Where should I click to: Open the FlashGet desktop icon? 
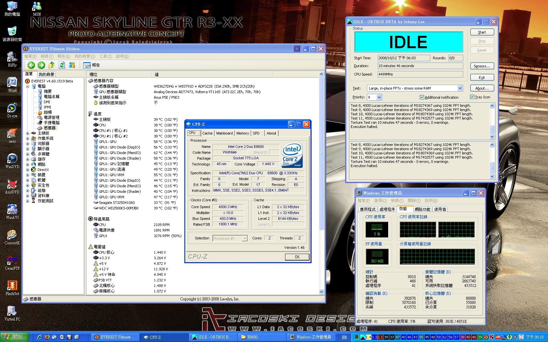[12, 288]
